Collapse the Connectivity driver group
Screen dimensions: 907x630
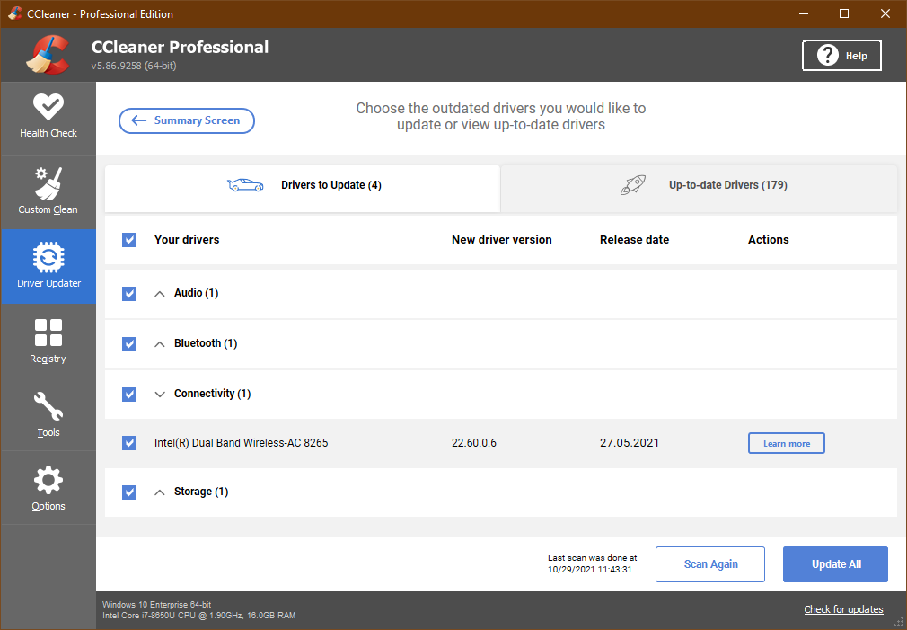coord(160,395)
